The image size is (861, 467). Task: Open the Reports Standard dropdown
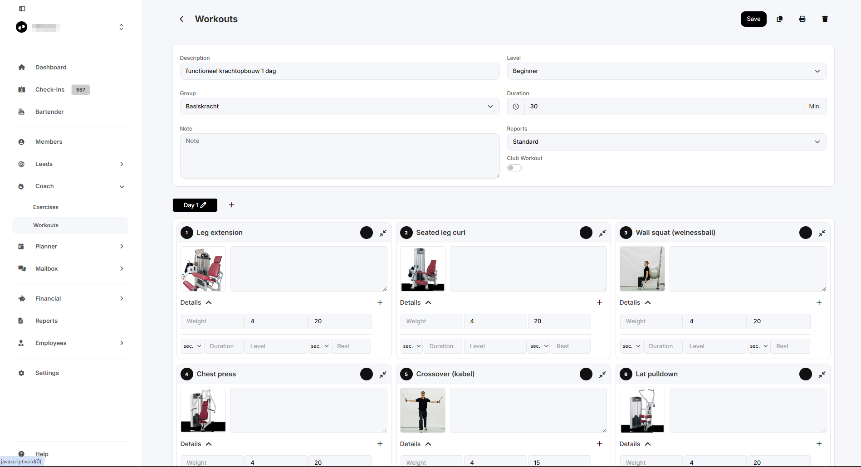pyautogui.click(x=666, y=142)
